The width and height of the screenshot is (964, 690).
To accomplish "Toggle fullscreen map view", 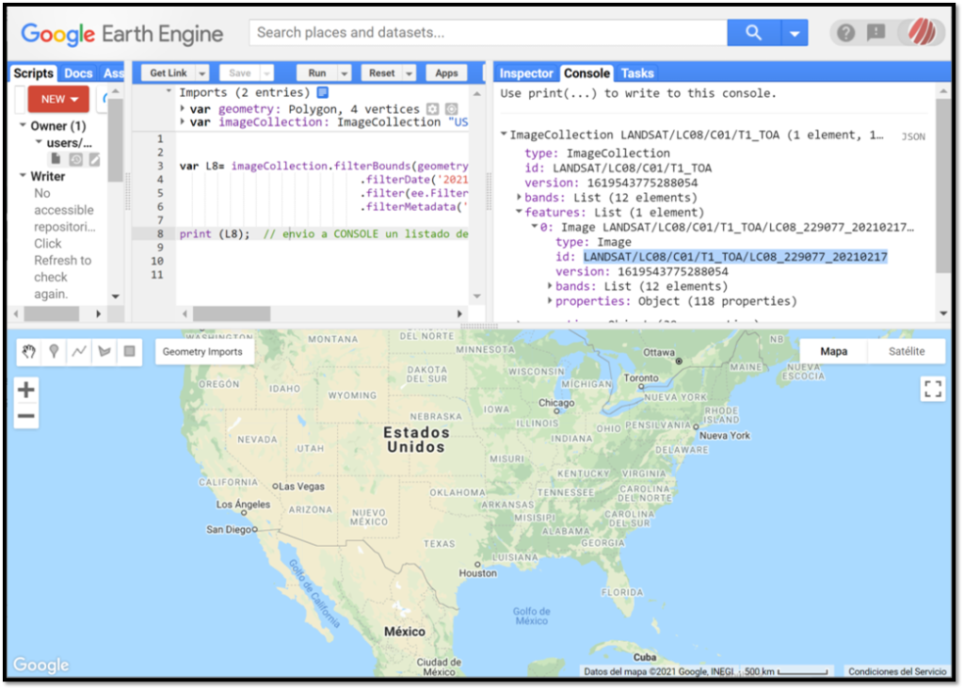I will [x=933, y=389].
